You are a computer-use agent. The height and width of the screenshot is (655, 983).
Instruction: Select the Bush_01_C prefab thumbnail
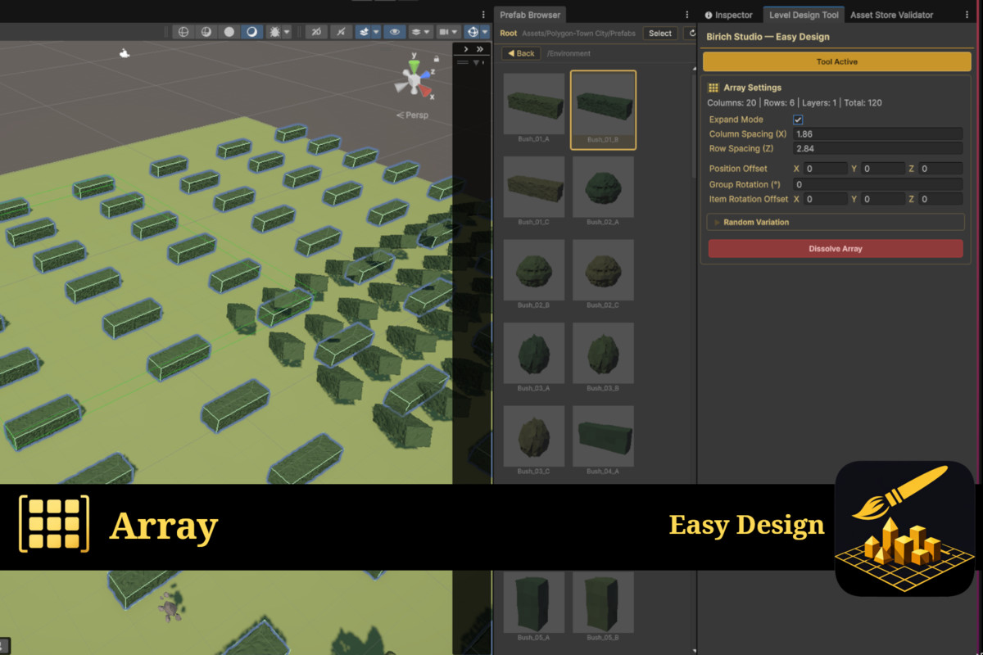tap(534, 187)
